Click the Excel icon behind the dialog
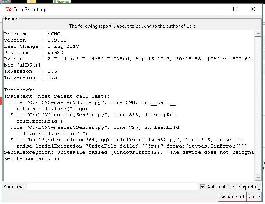 [x=62, y=2]
